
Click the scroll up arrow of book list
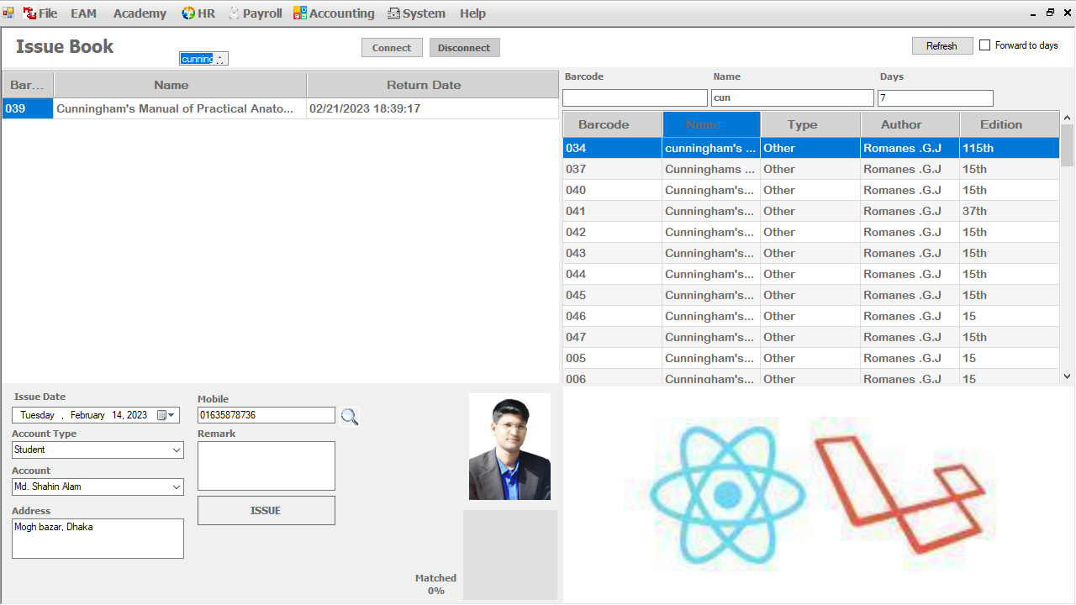[1068, 118]
